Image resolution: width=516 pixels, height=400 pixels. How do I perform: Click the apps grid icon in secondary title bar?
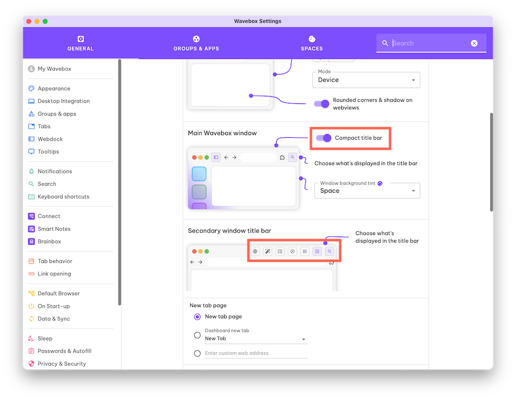point(305,251)
